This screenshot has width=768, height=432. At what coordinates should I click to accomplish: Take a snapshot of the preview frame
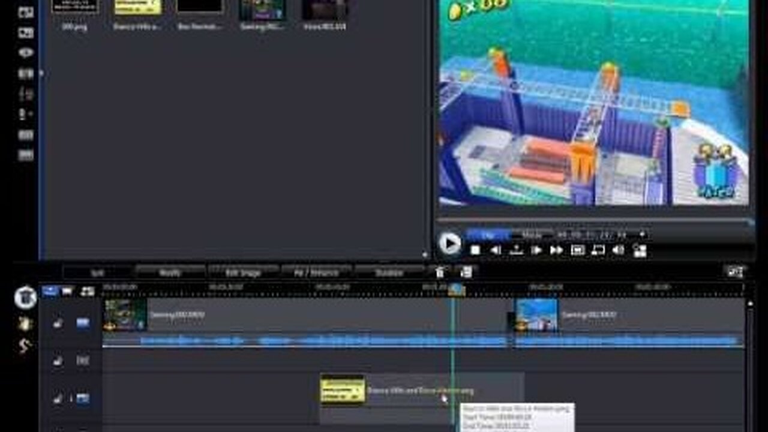[516, 250]
